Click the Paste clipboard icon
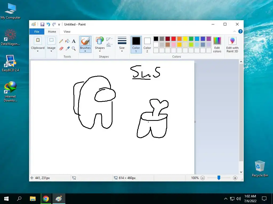This screenshot has width=273, height=204. pos(38,40)
